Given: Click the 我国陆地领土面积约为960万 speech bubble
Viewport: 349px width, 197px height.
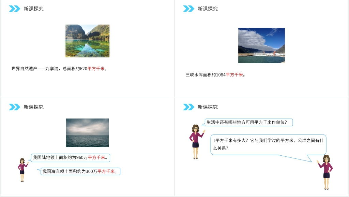Looking at the screenshot, I should (71, 158).
